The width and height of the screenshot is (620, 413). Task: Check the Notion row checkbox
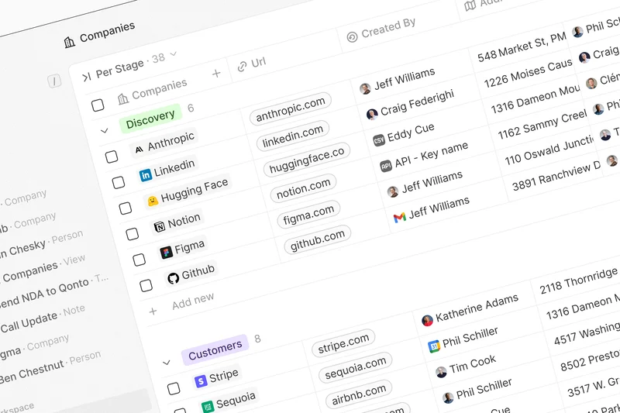click(132, 234)
